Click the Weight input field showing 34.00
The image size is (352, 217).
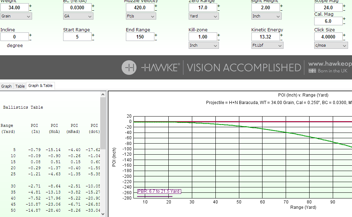tap(14, 7)
